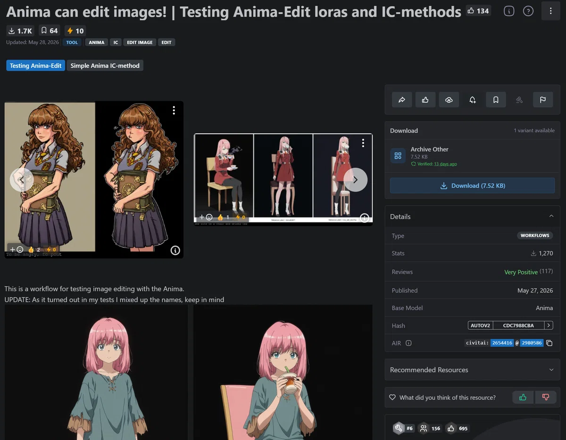Click the bell notification subscribe icon
The image size is (566, 440).
[x=473, y=100]
